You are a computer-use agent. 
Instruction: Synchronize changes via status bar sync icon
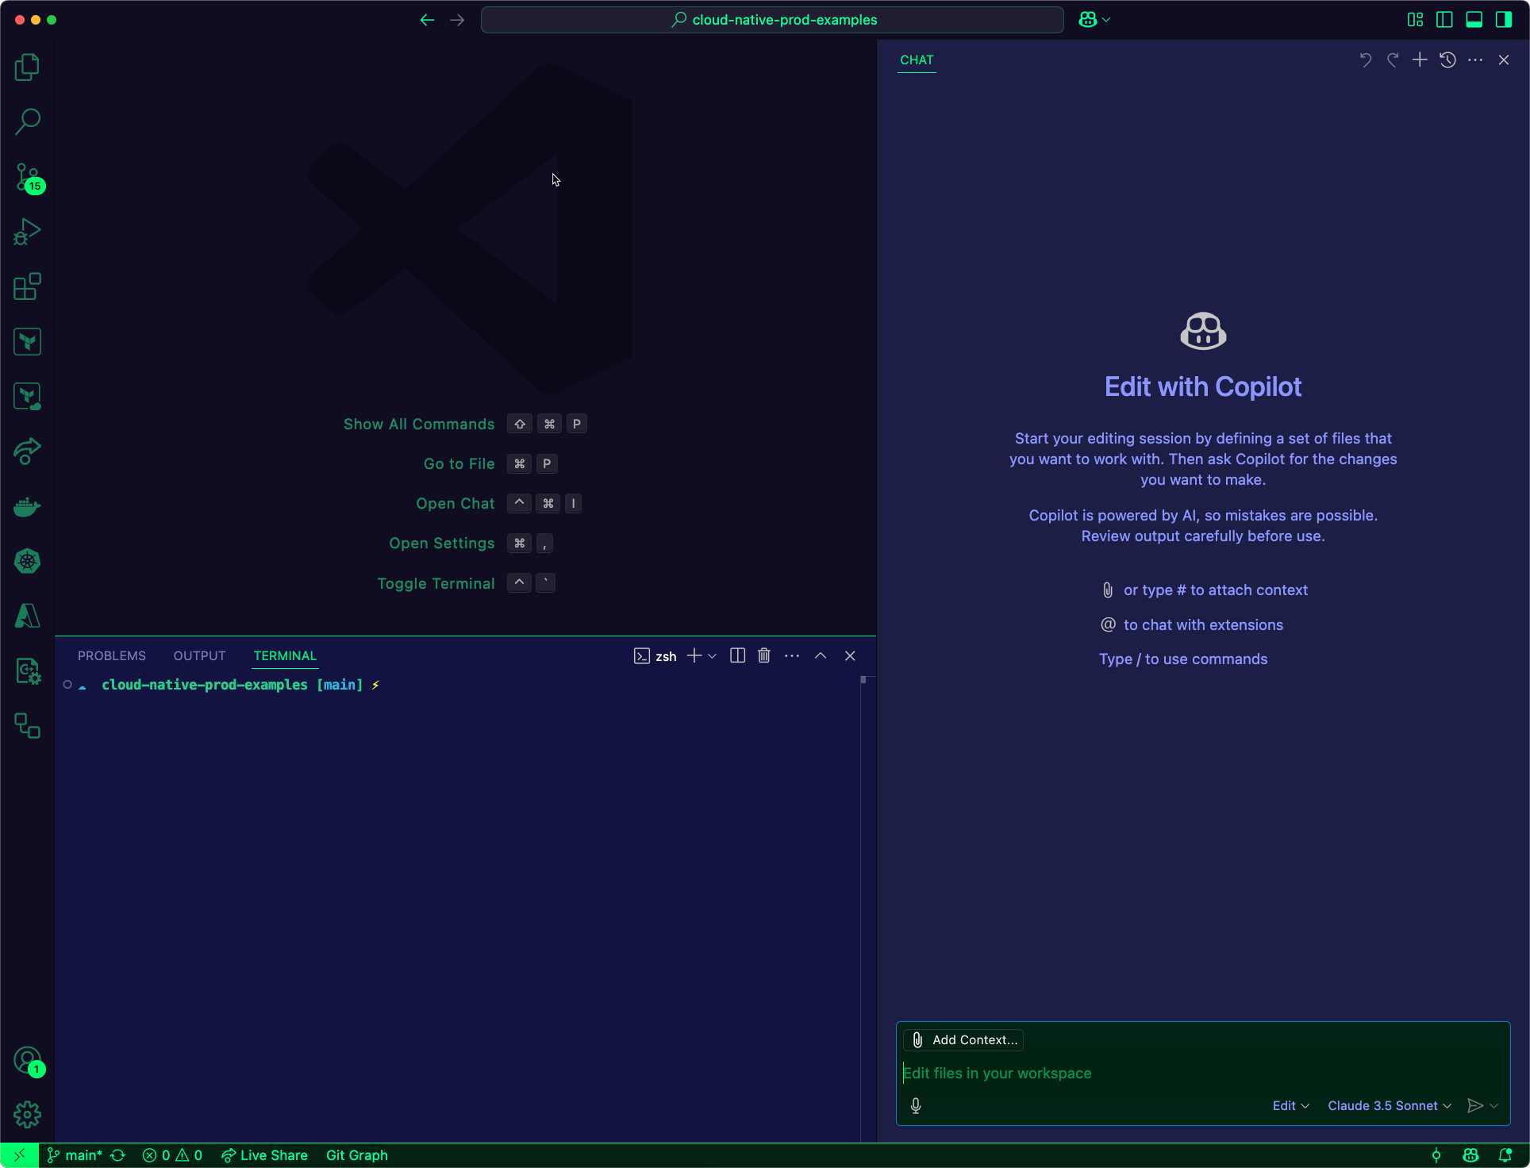tap(118, 1155)
